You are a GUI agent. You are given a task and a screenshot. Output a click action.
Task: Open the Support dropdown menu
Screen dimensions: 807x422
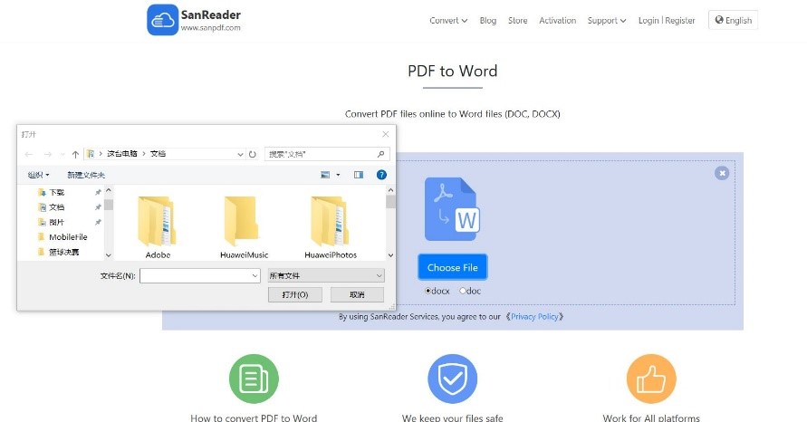point(607,21)
